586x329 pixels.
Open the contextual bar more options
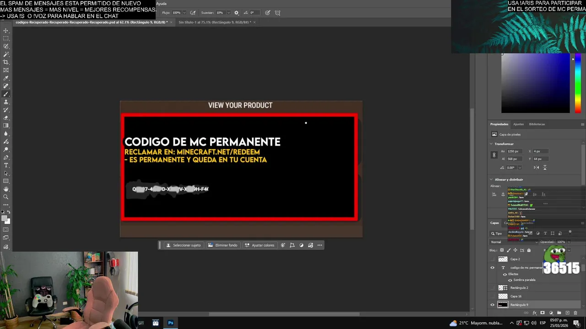[x=320, y=245]
